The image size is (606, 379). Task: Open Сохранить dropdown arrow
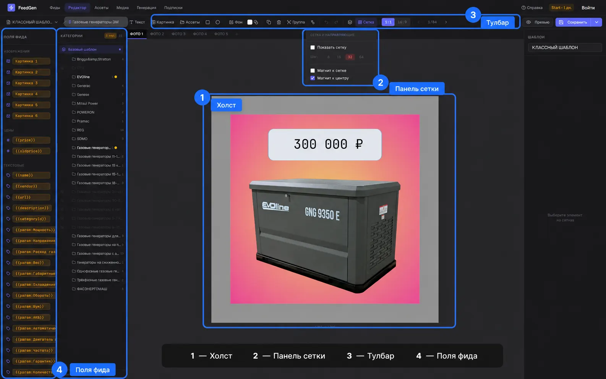[x=596, y=22]
